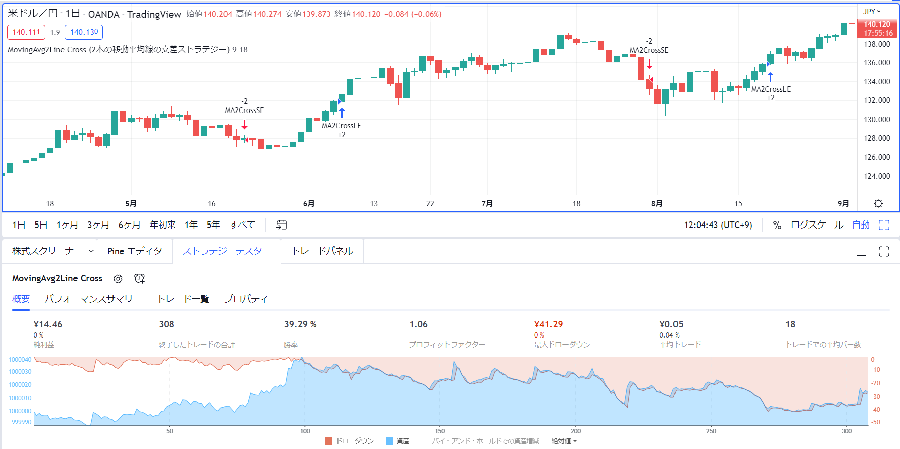Switch to ストラテジーテスター tab
This screenshot has width=900, height=449.
pyautogui.click(x=227, y=251)
